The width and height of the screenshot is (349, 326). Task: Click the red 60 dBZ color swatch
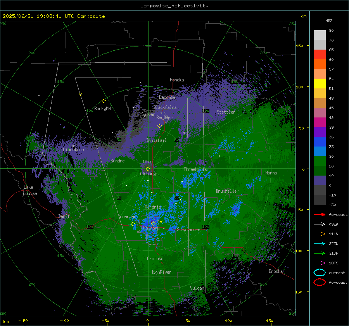(320, 55)
